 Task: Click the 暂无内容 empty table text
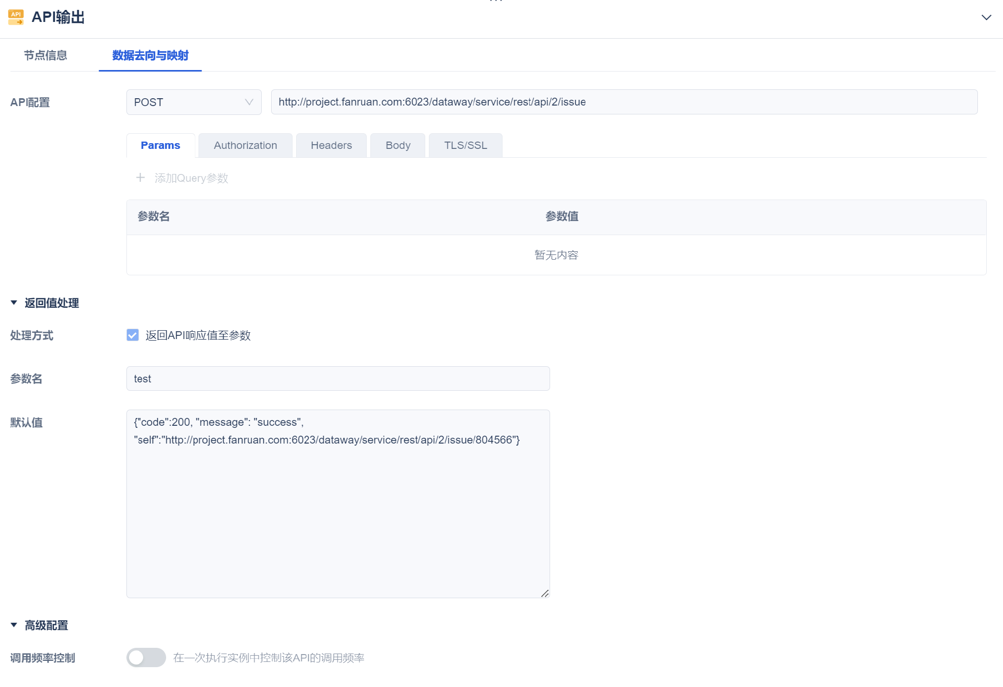coord(556,255)
